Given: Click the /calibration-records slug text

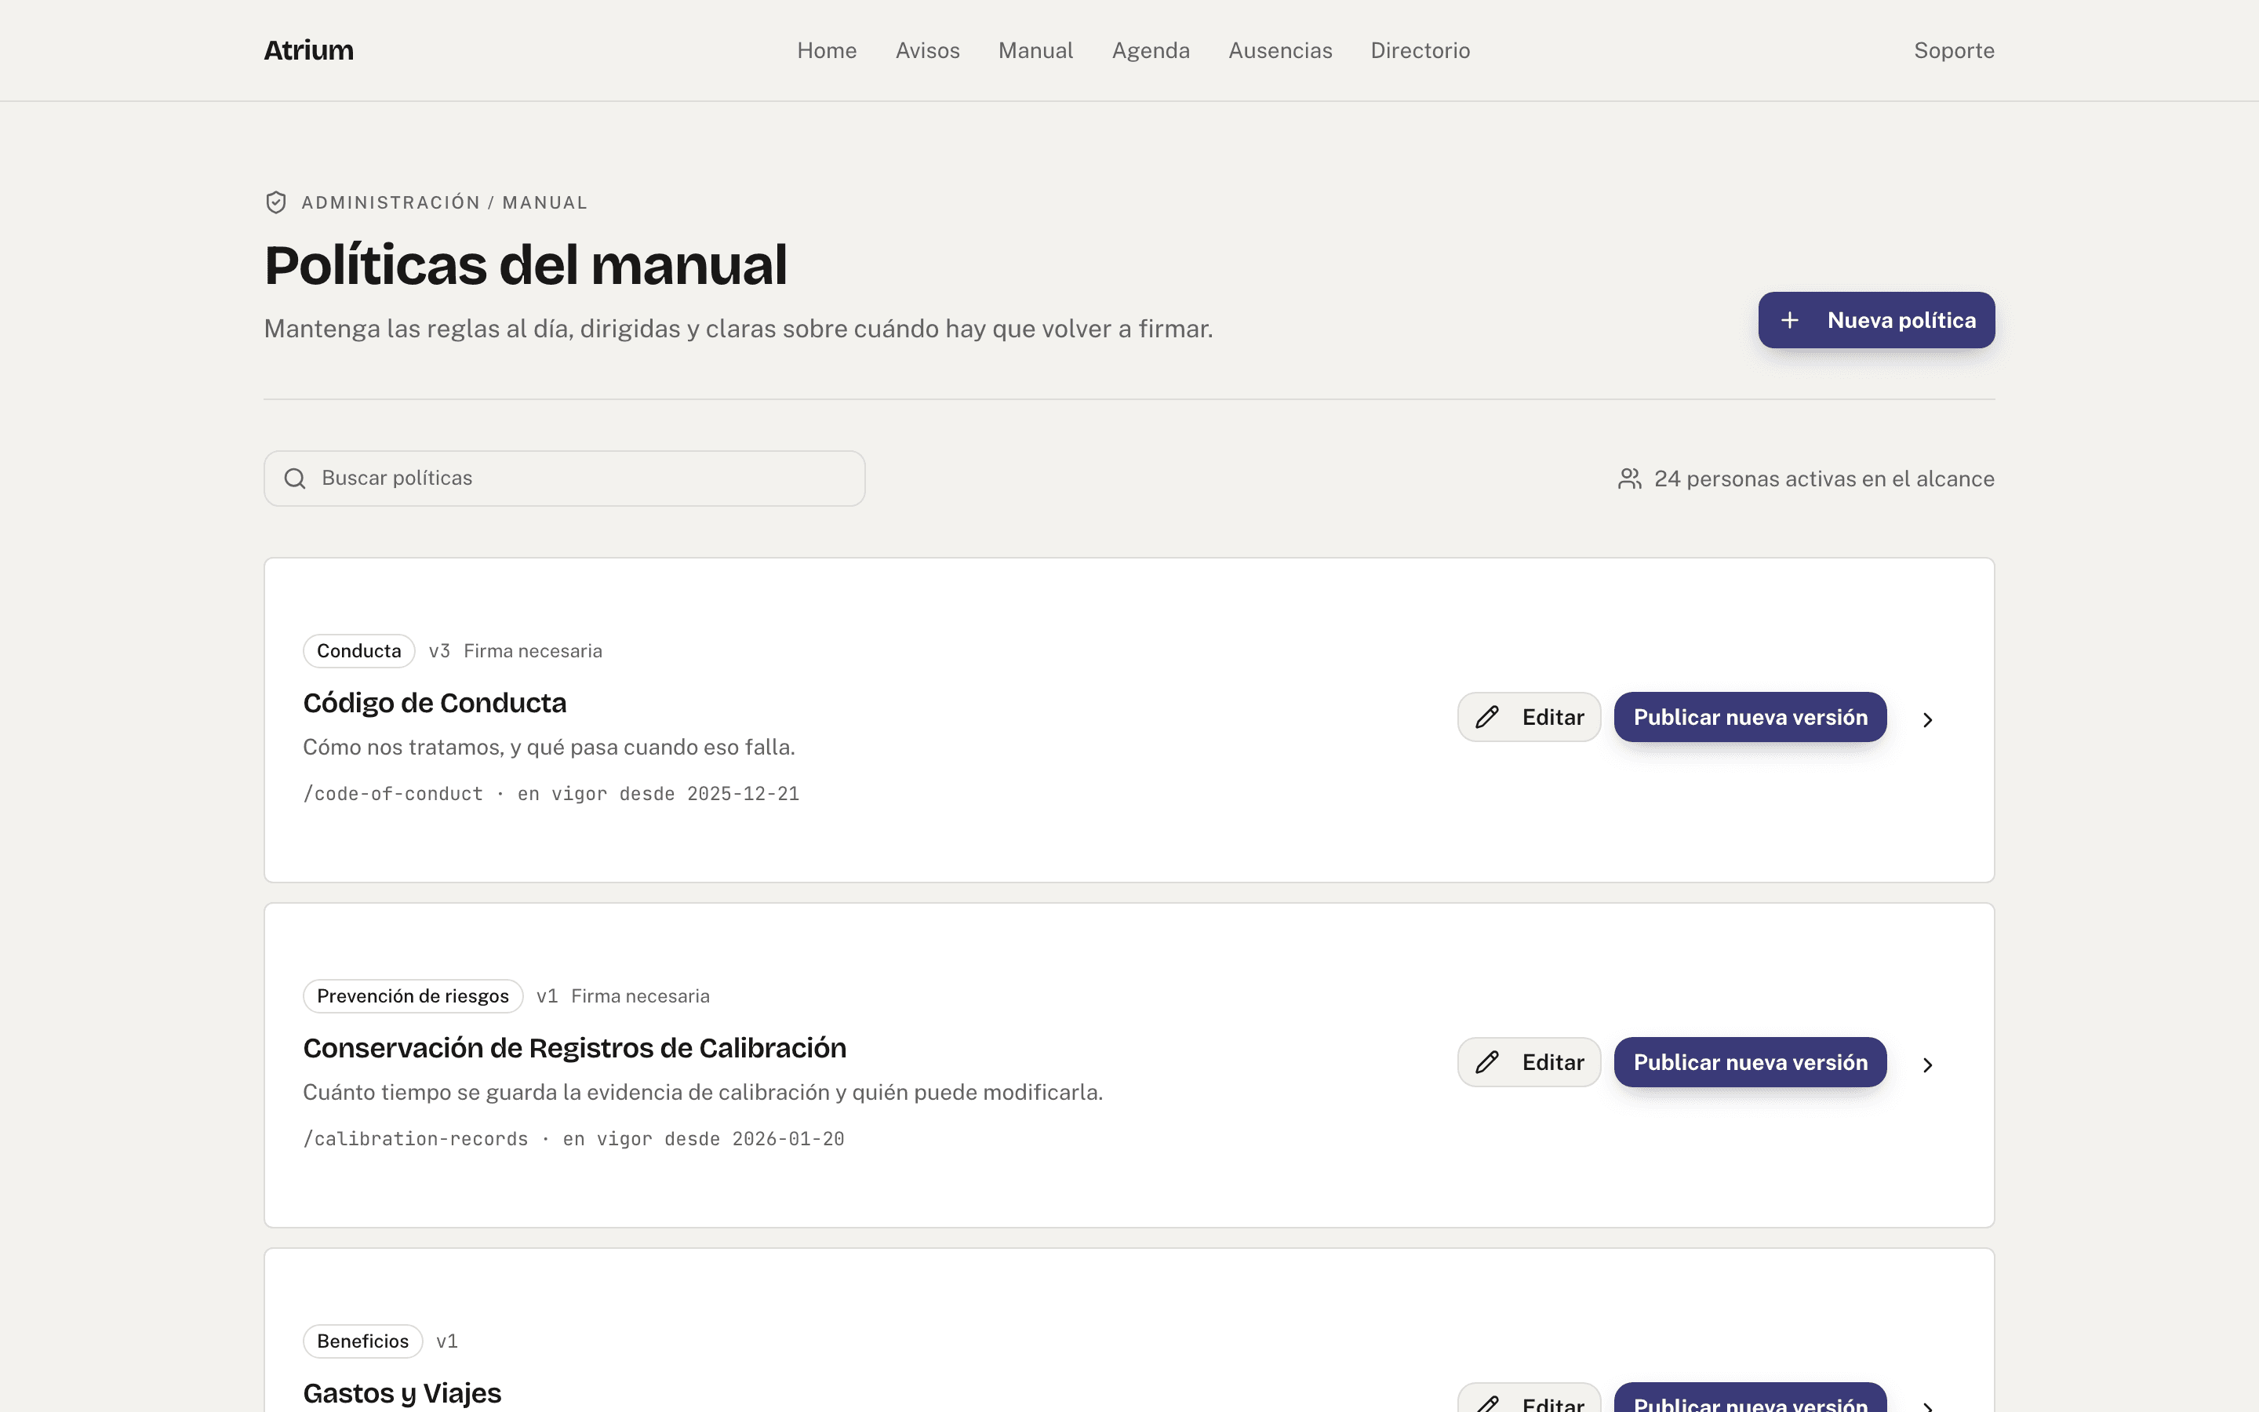Looking at the screenshot, I should (x=416, y=1139).
